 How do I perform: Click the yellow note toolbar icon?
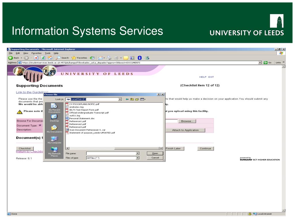point(126,58)
